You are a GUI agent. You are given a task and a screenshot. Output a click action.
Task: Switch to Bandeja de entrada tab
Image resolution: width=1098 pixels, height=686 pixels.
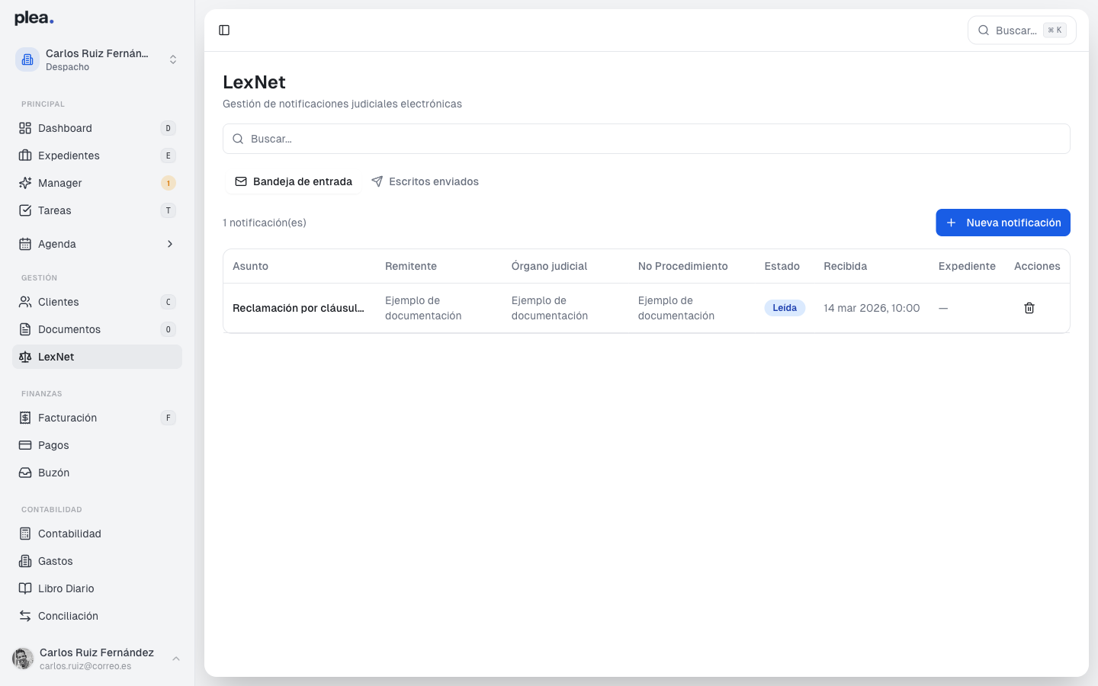pyautogui.click(x=294, y=181)
